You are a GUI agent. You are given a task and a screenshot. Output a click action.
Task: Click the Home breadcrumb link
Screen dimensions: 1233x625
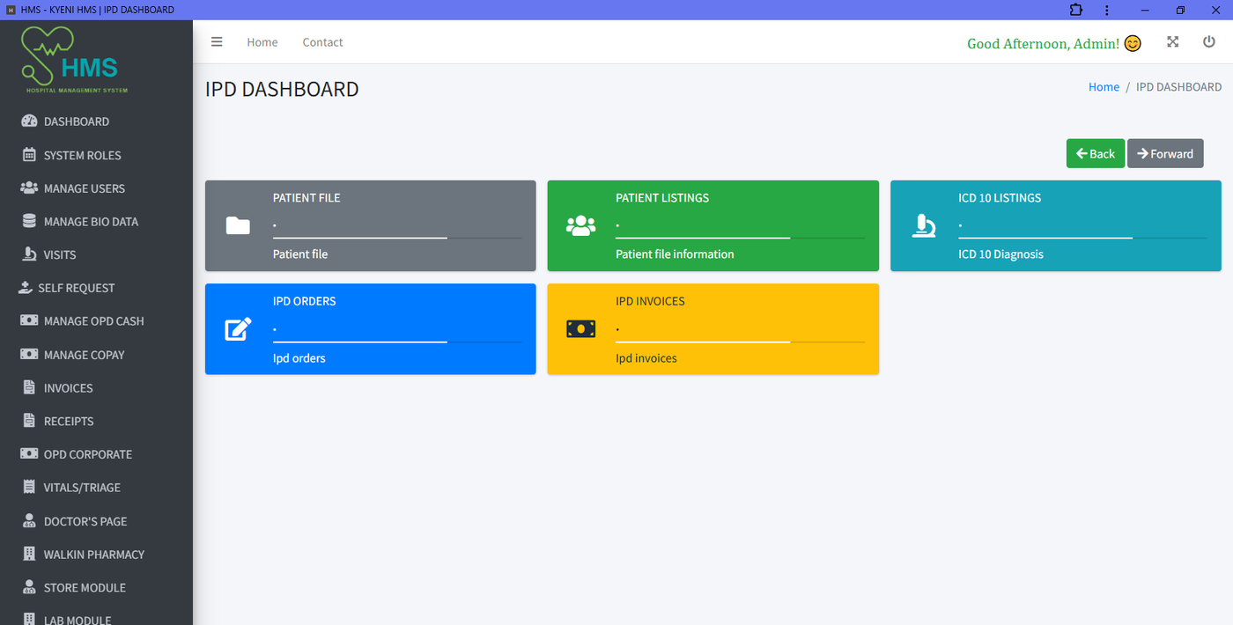coord(1104,87)
